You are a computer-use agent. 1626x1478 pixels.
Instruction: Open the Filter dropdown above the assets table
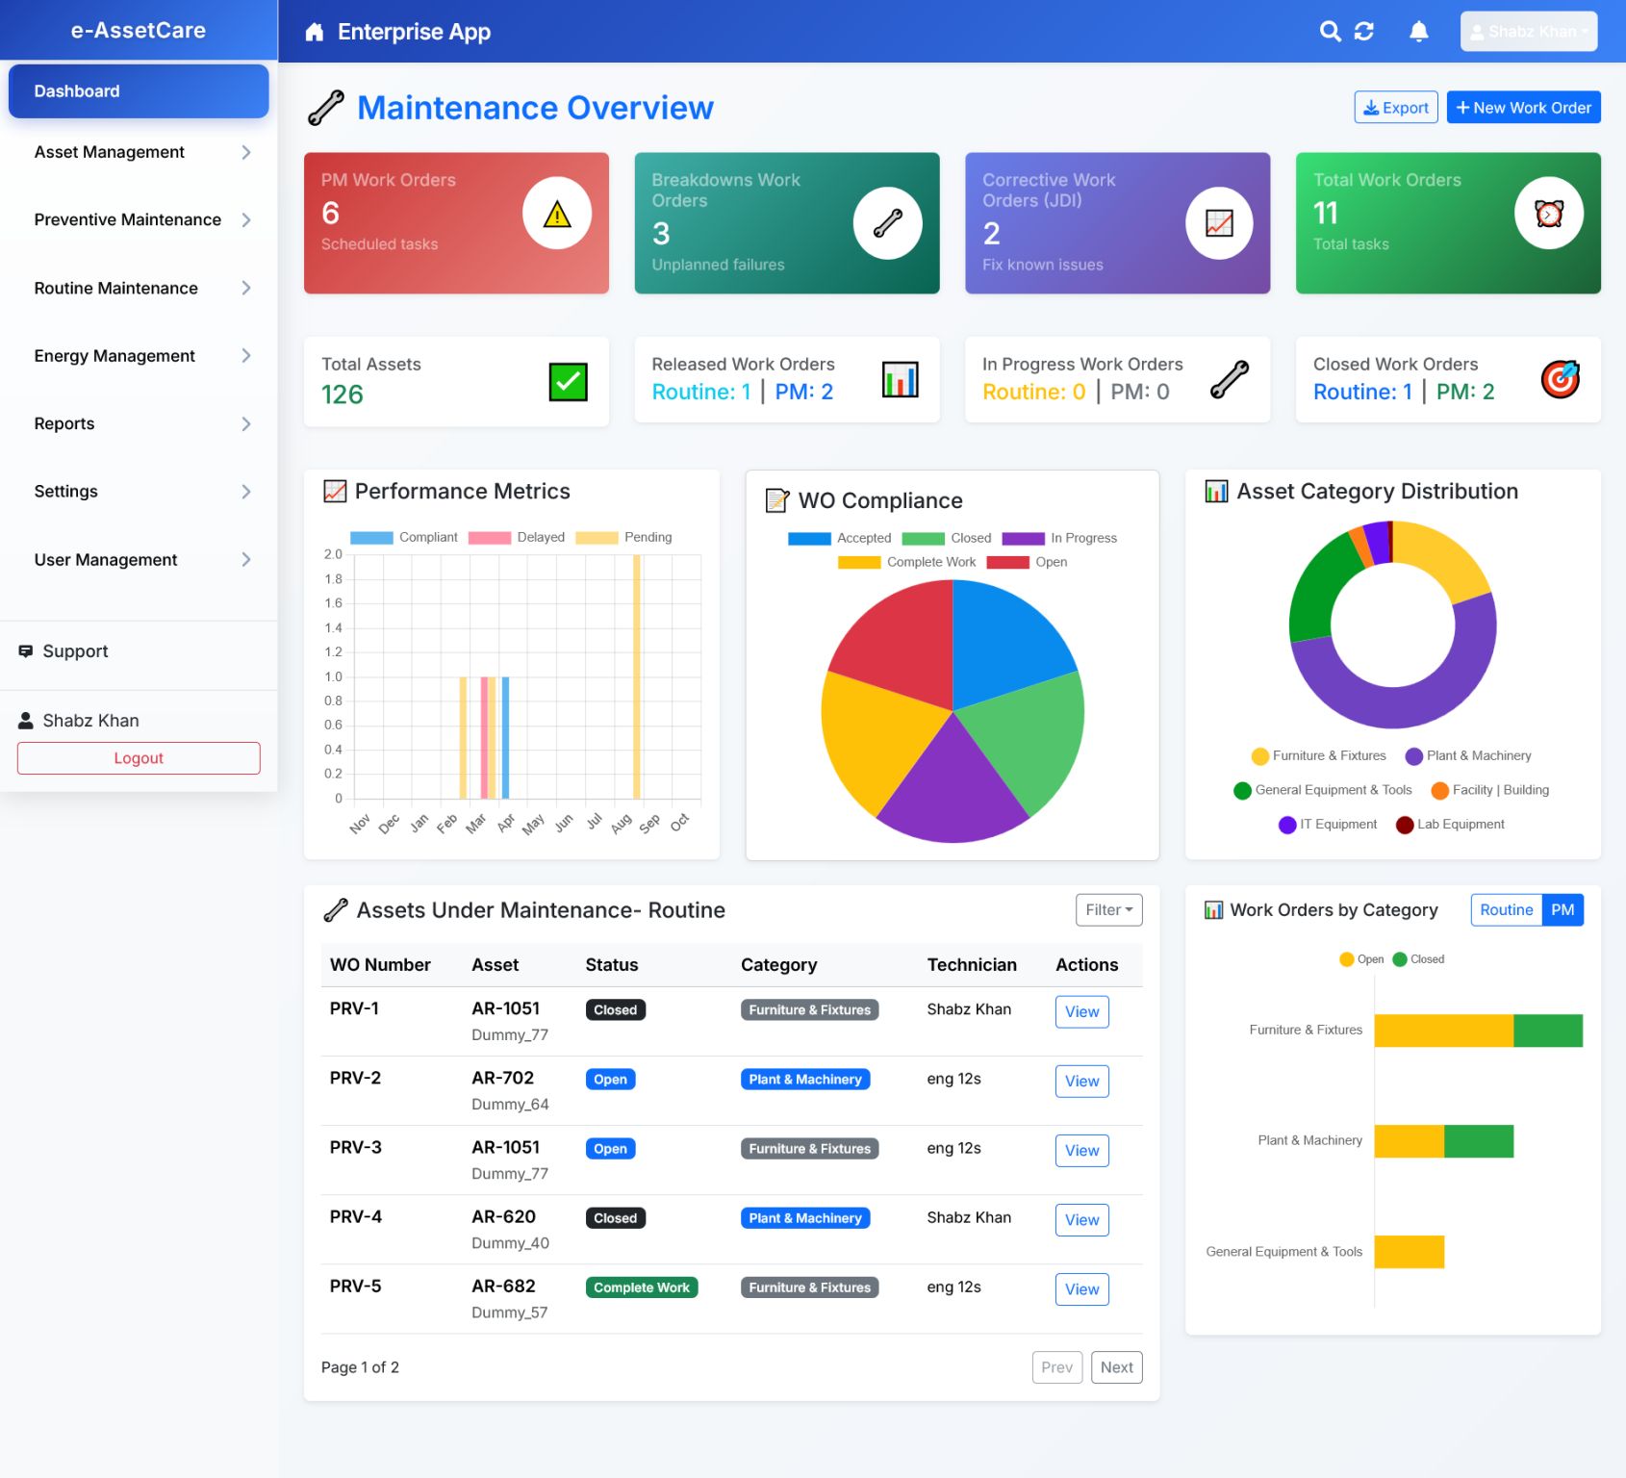click(1107, 909)
